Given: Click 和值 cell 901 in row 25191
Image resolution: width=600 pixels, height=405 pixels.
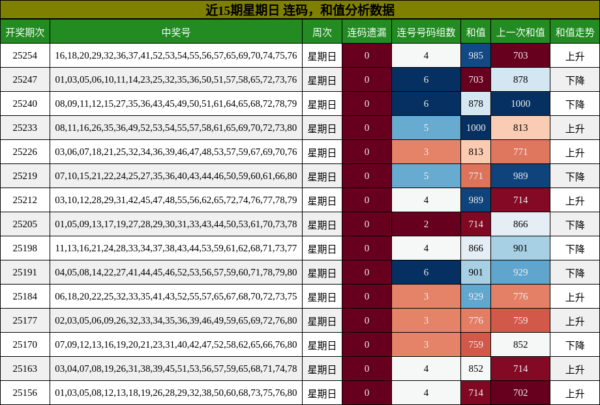Looking at the screenshot, I should tap(475, 272).
